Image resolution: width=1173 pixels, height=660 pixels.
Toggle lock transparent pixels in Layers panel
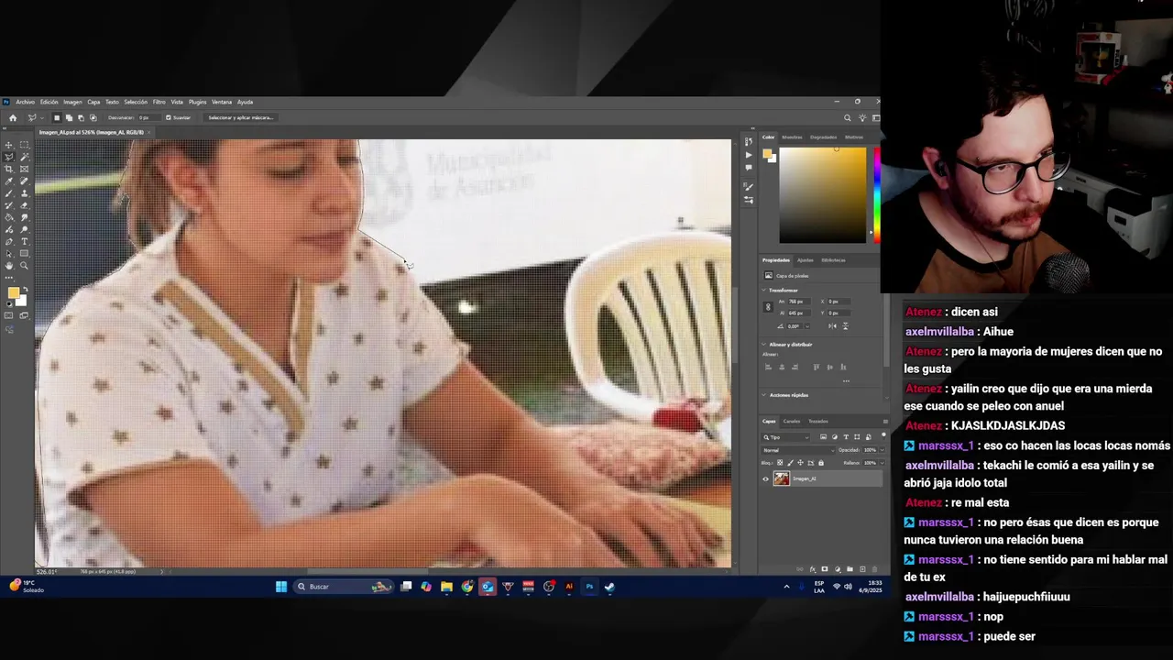coord(780,462)
